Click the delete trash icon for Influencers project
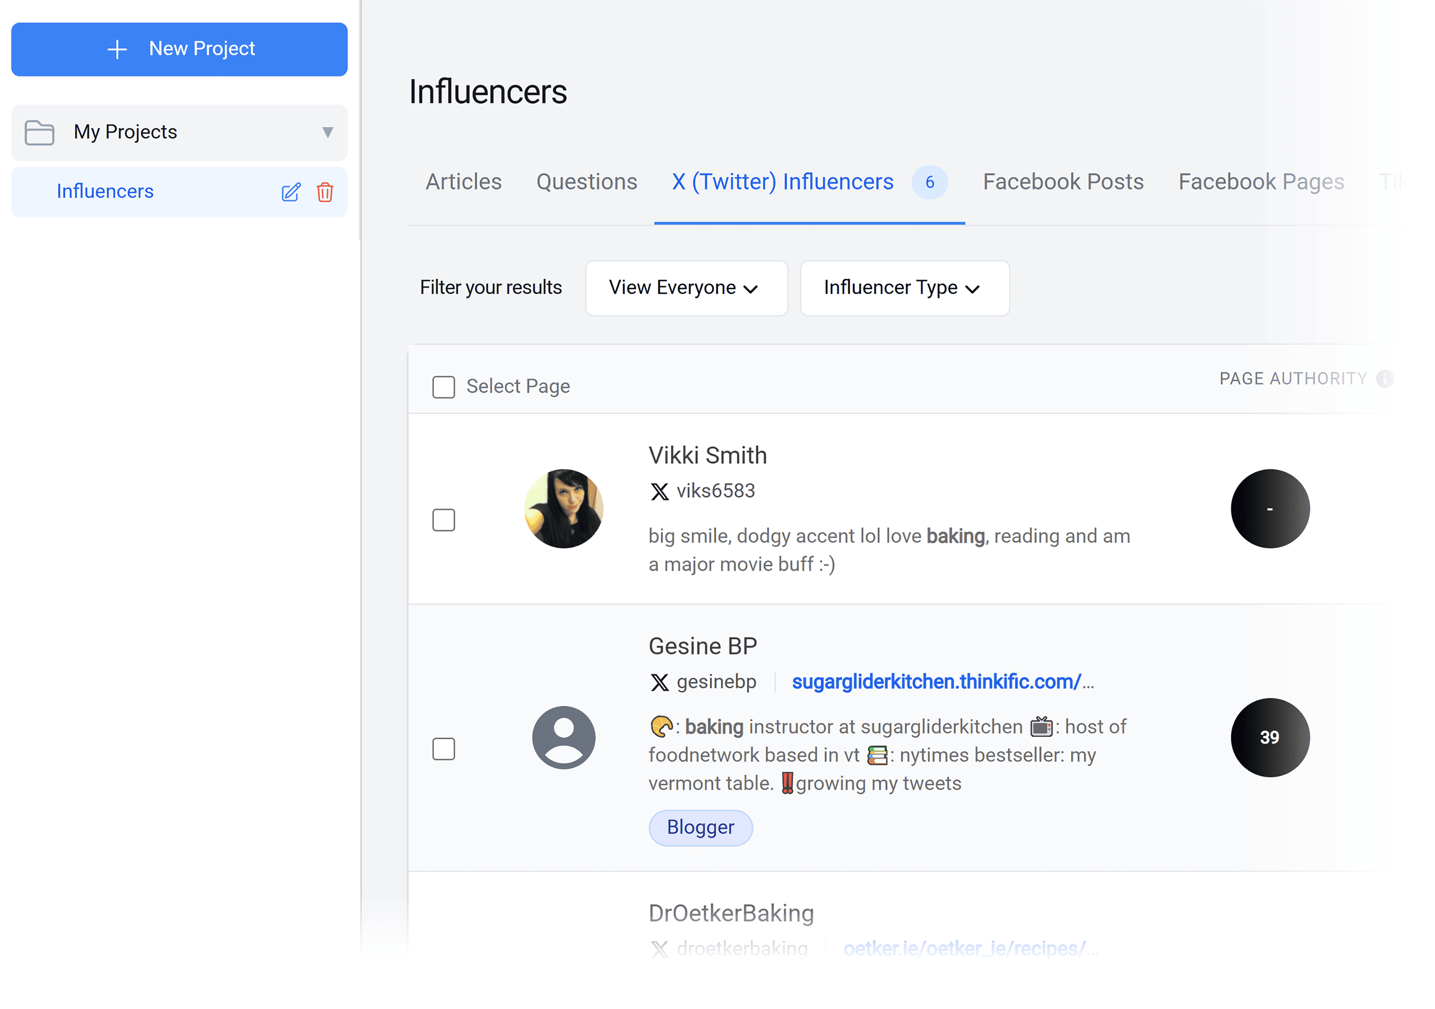Screen dimensions: 1435x1009 [325, 192]
